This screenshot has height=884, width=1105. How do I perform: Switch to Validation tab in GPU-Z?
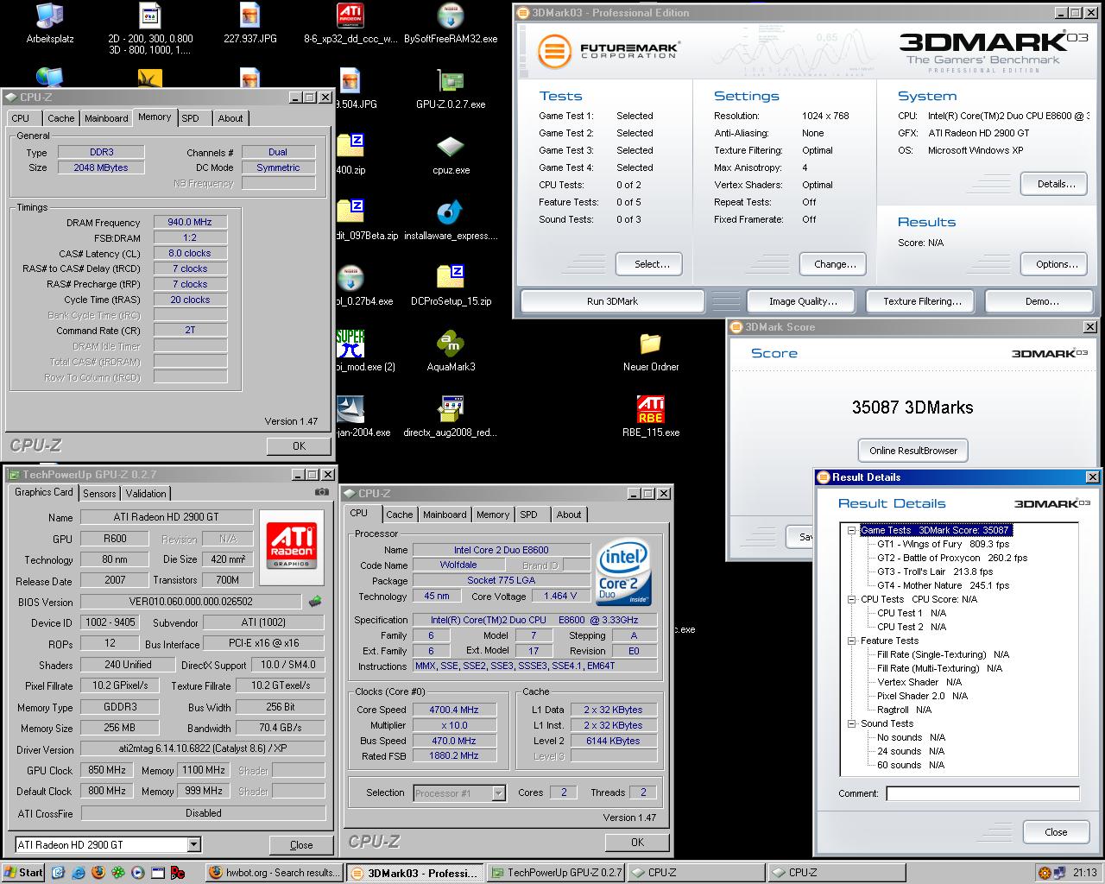146,494
